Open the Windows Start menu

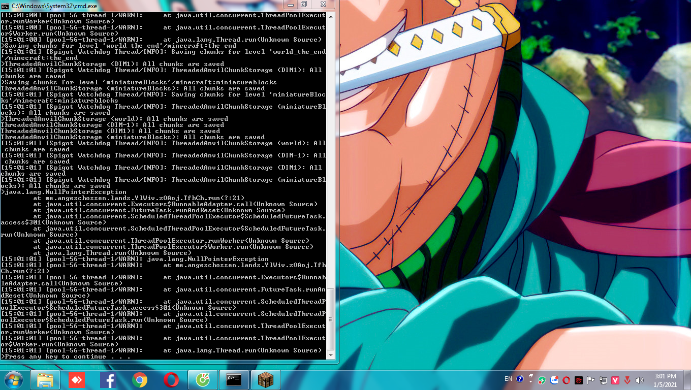[x=13, y=379]
